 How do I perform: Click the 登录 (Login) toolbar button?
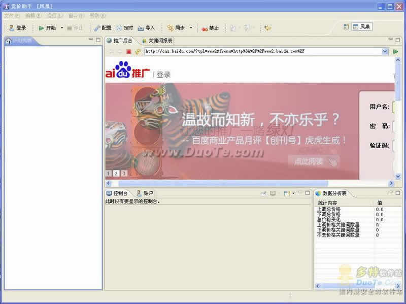17,28
